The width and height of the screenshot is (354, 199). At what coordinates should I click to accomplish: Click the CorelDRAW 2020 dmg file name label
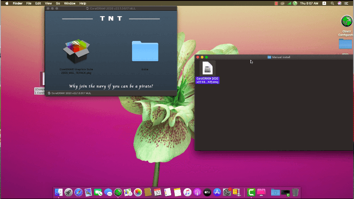point(207,80)
